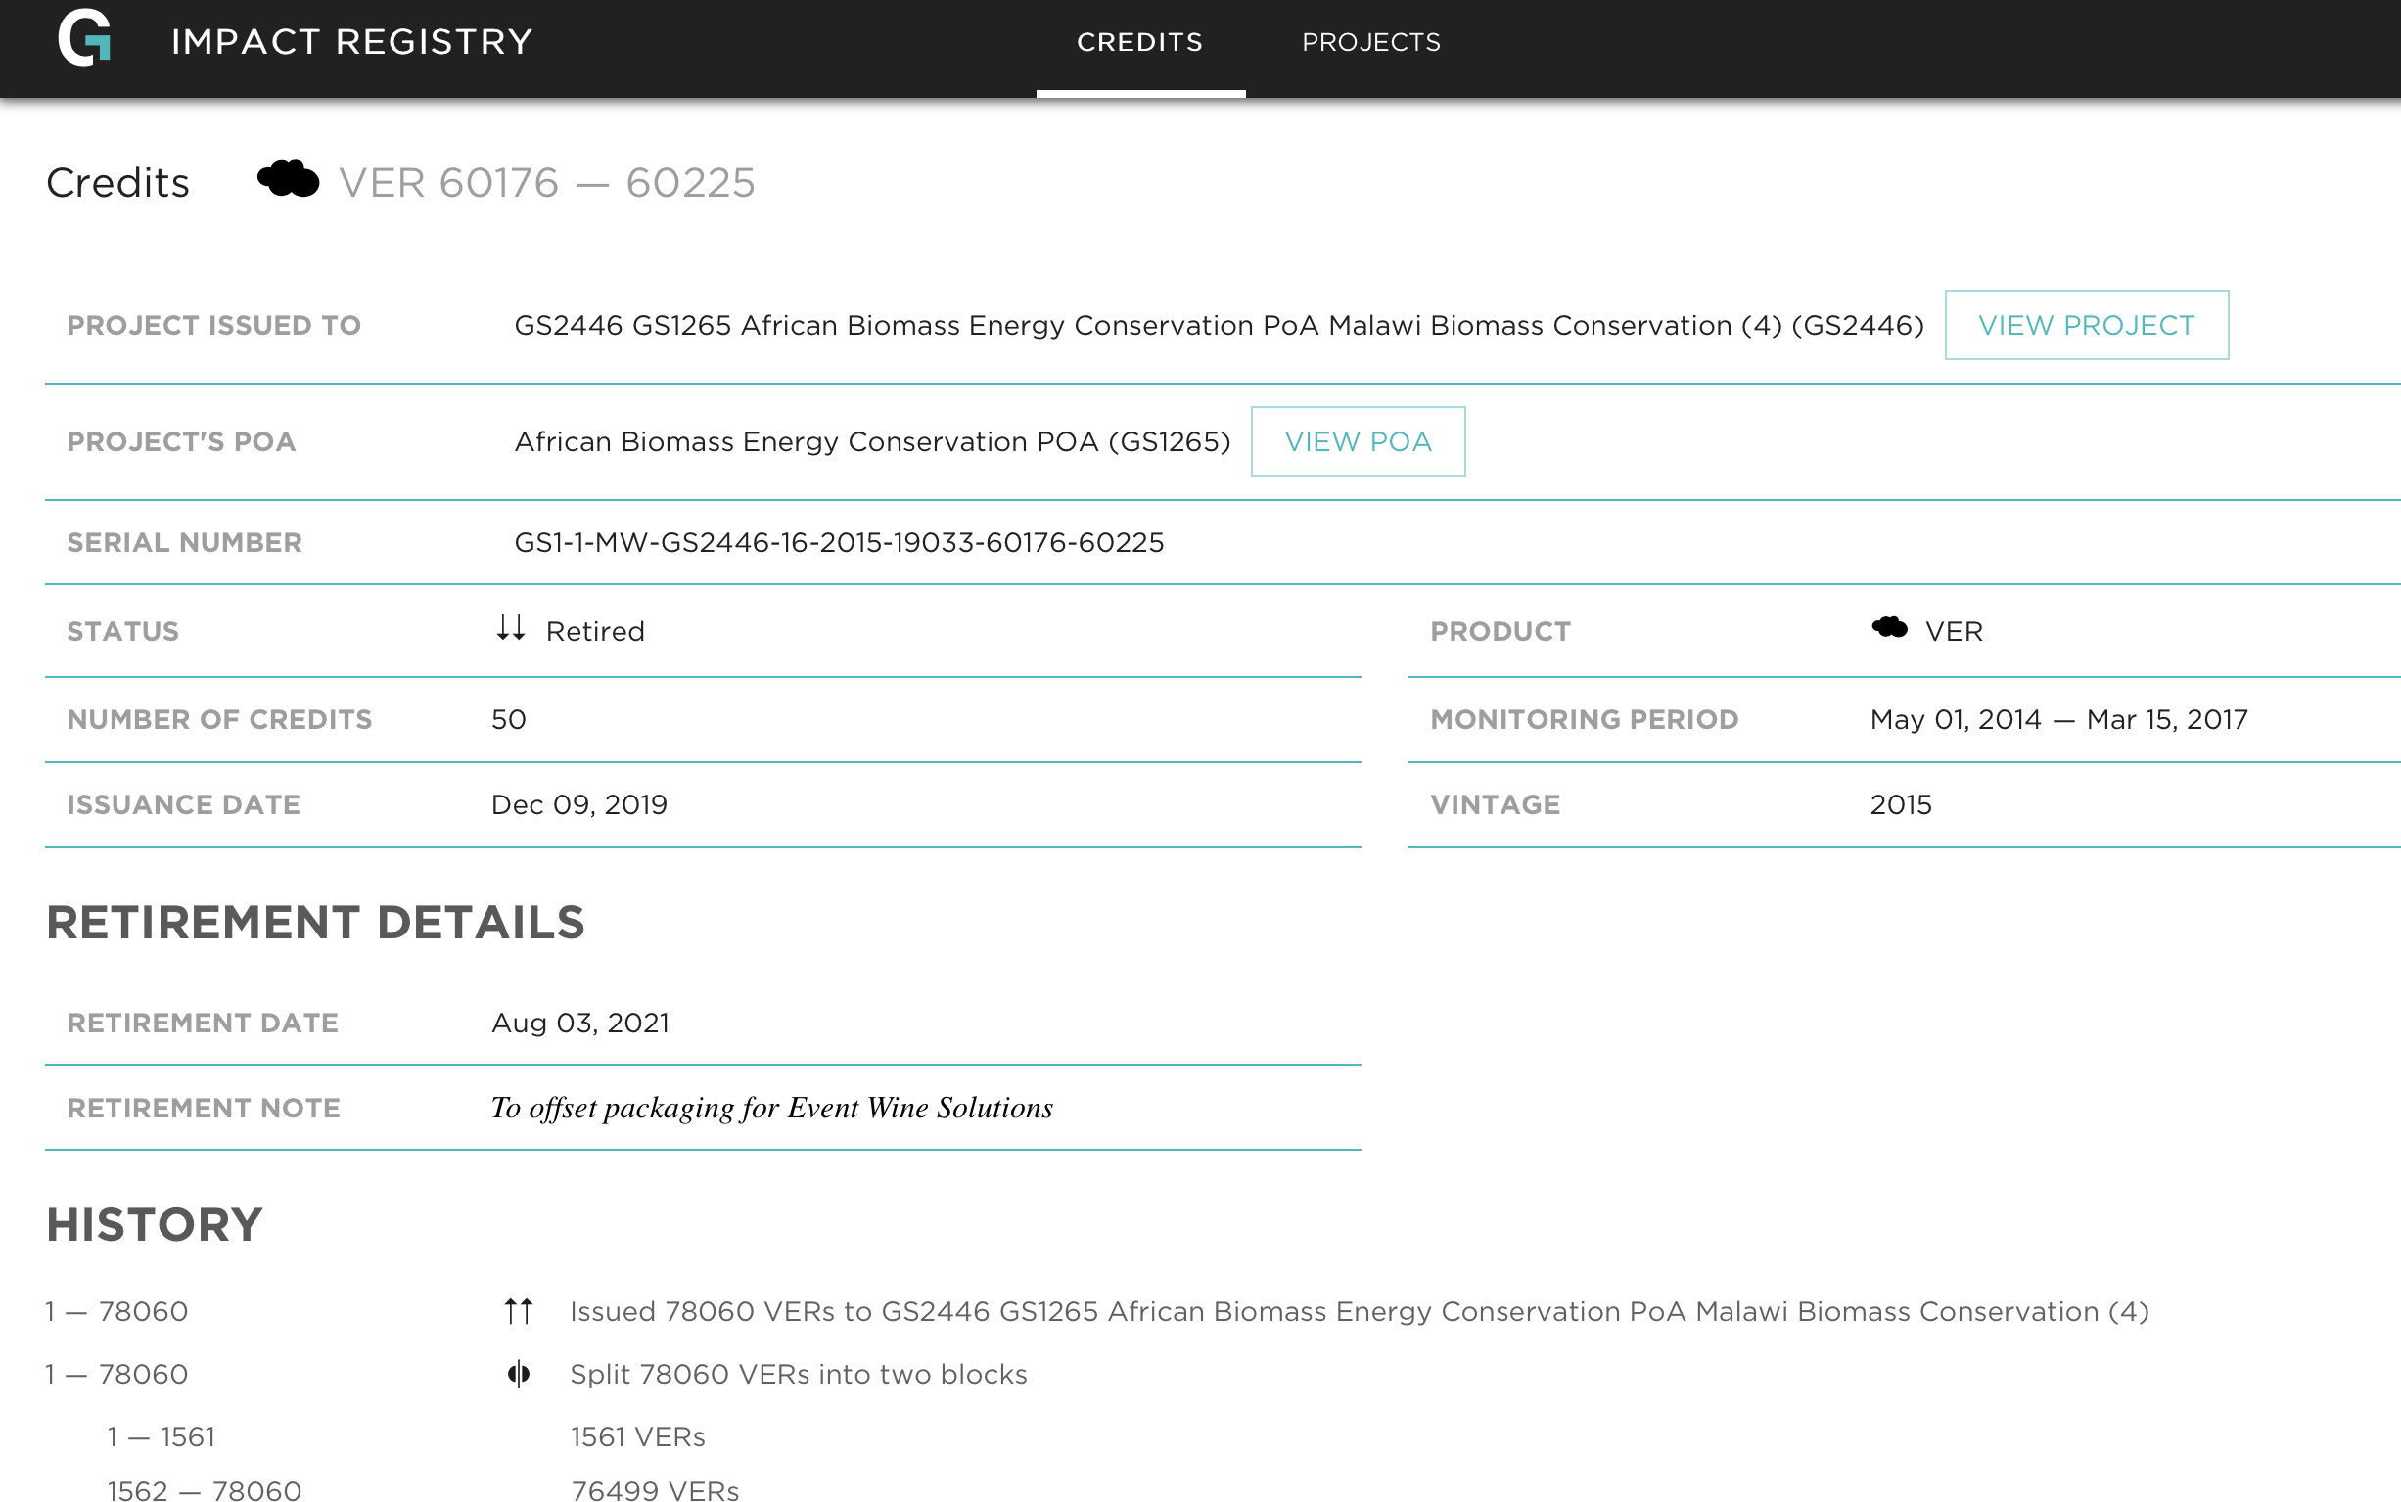Select the 1562 — 78060 history sub-block
2401x1502 pixels.
pos(204,1489)
